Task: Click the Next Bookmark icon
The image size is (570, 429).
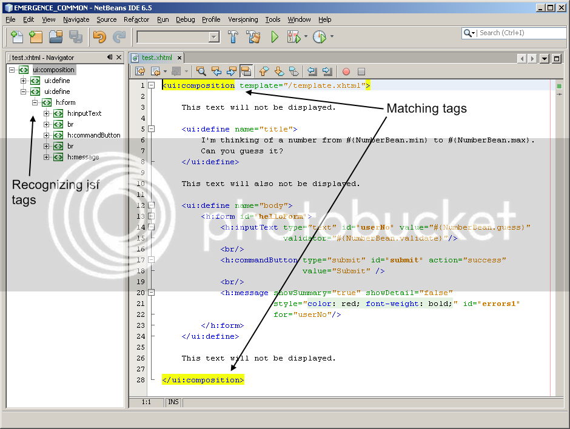Action: click(x=279, y=71)
